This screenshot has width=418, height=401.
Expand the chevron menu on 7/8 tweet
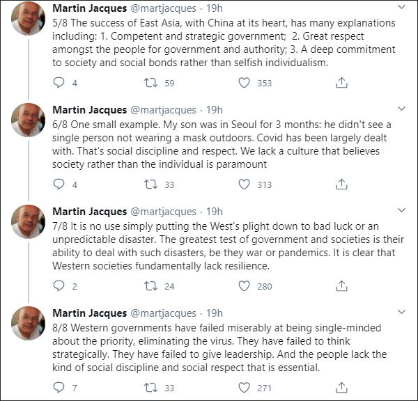pyautogui.click(x=401, y=210)
